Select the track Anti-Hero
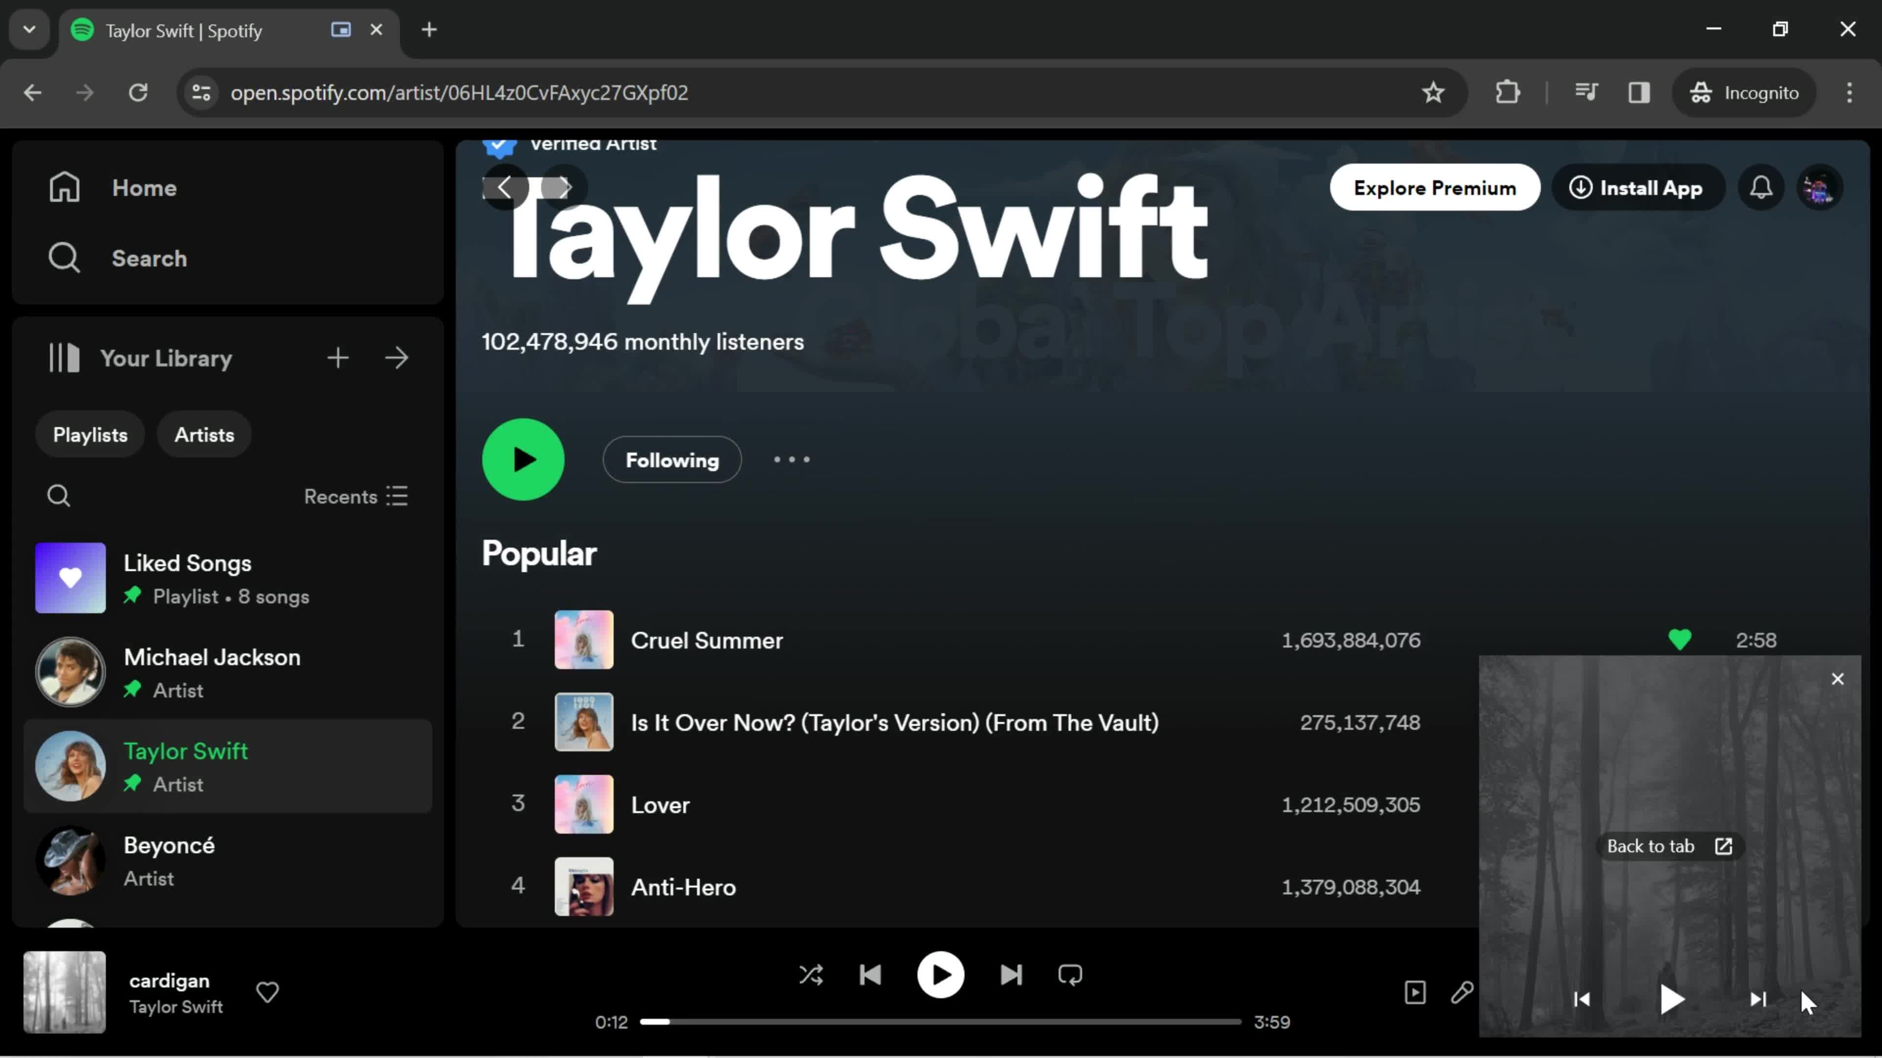This screenshot has width=1882, height=1058. [683, 887]
